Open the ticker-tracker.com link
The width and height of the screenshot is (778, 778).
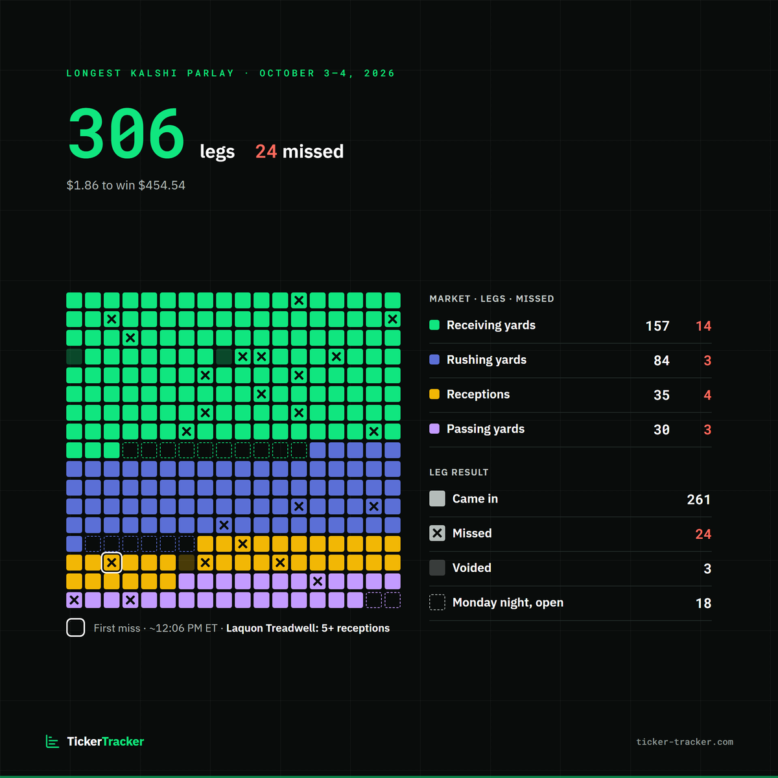coord(685,742)
